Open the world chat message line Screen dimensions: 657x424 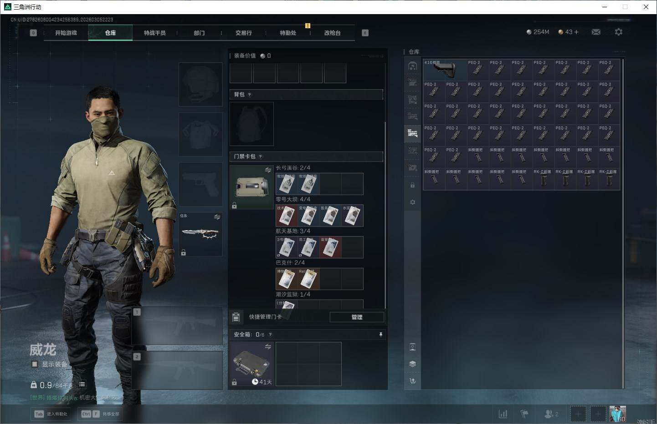74,398
